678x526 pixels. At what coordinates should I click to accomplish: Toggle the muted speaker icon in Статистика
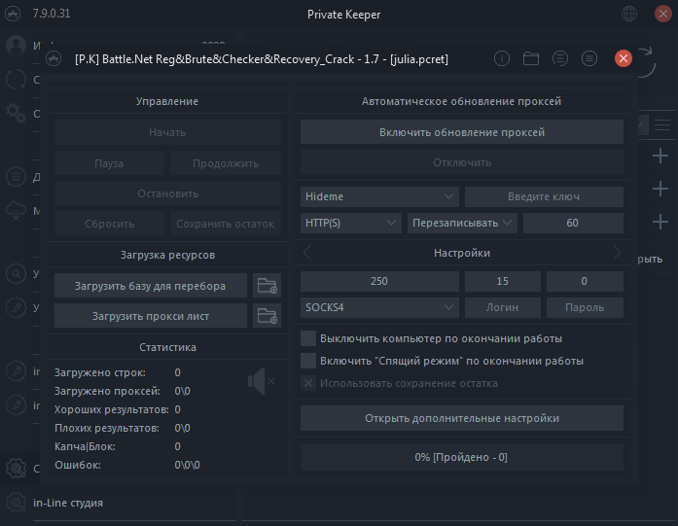(x=261, y=382)
